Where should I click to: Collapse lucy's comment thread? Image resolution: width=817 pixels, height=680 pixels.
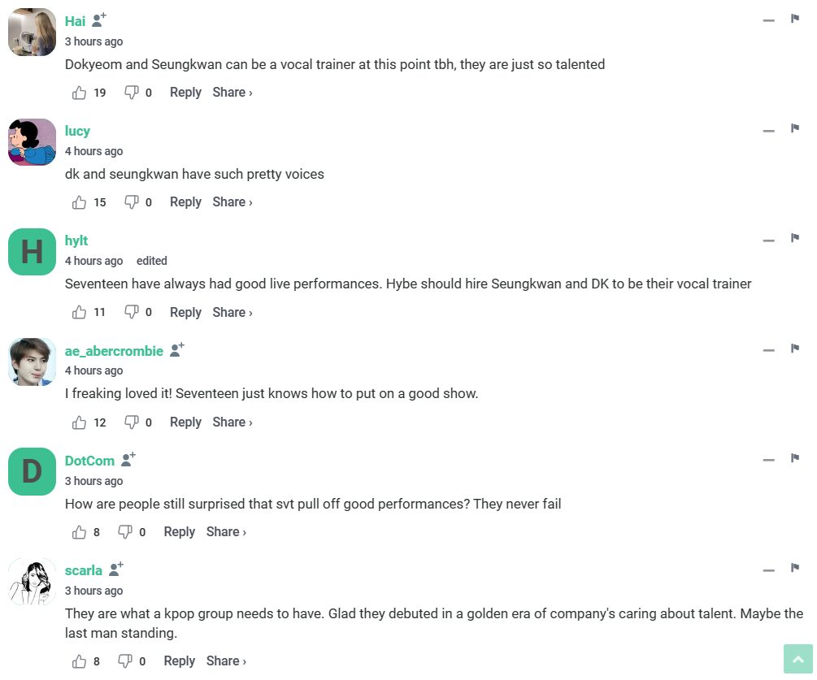click(768, 130)
